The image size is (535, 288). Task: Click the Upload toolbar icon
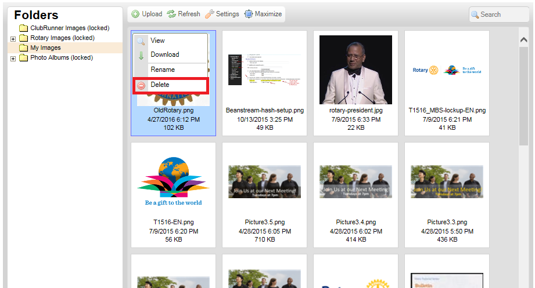click(x=135, y=14)
